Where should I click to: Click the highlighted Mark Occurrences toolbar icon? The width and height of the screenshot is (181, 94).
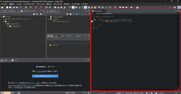click(x=73, y=7)
